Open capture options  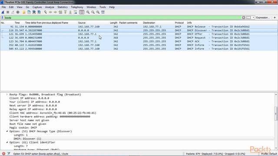18,12
